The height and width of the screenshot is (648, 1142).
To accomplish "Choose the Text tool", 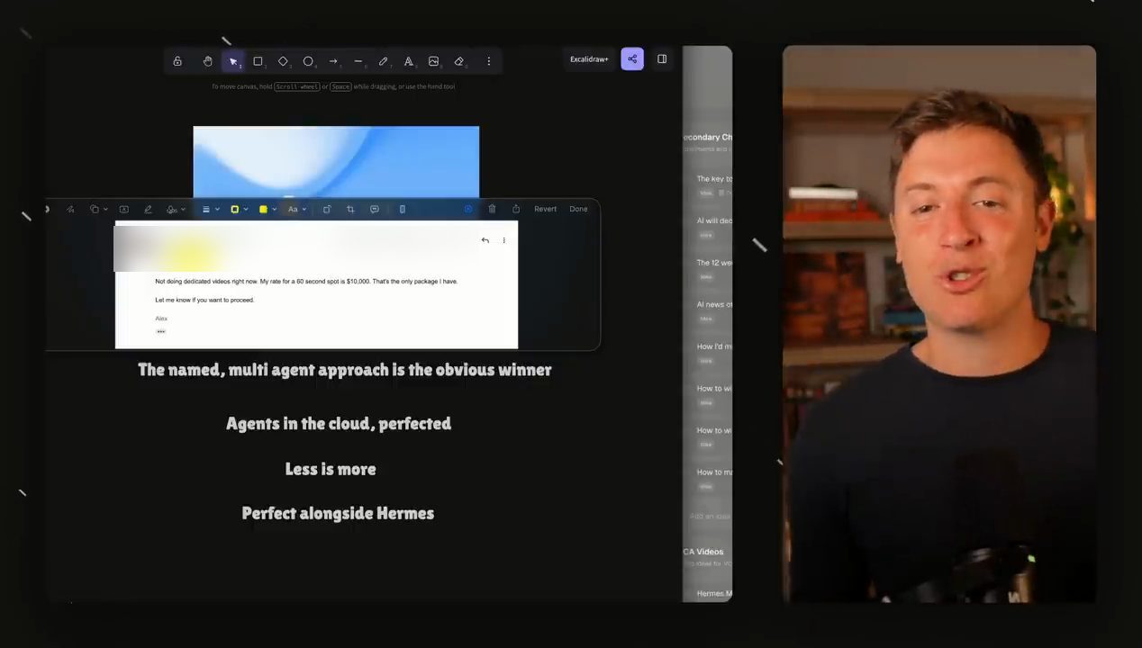I will (x=409, y=61).
